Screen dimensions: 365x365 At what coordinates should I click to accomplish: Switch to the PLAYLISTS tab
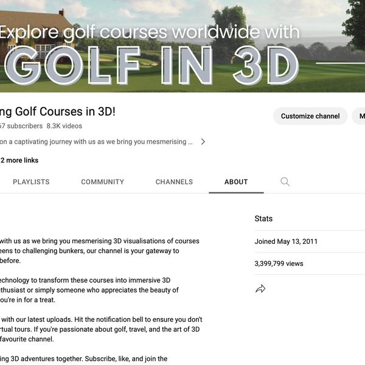click(x=31, y=182)
